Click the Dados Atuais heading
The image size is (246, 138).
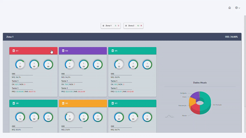[200, 83]
